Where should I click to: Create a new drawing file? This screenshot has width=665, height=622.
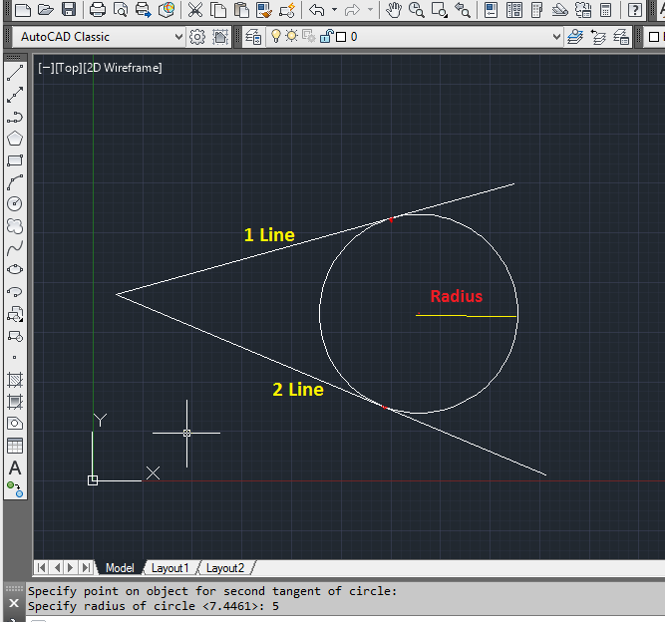(23, 9)
